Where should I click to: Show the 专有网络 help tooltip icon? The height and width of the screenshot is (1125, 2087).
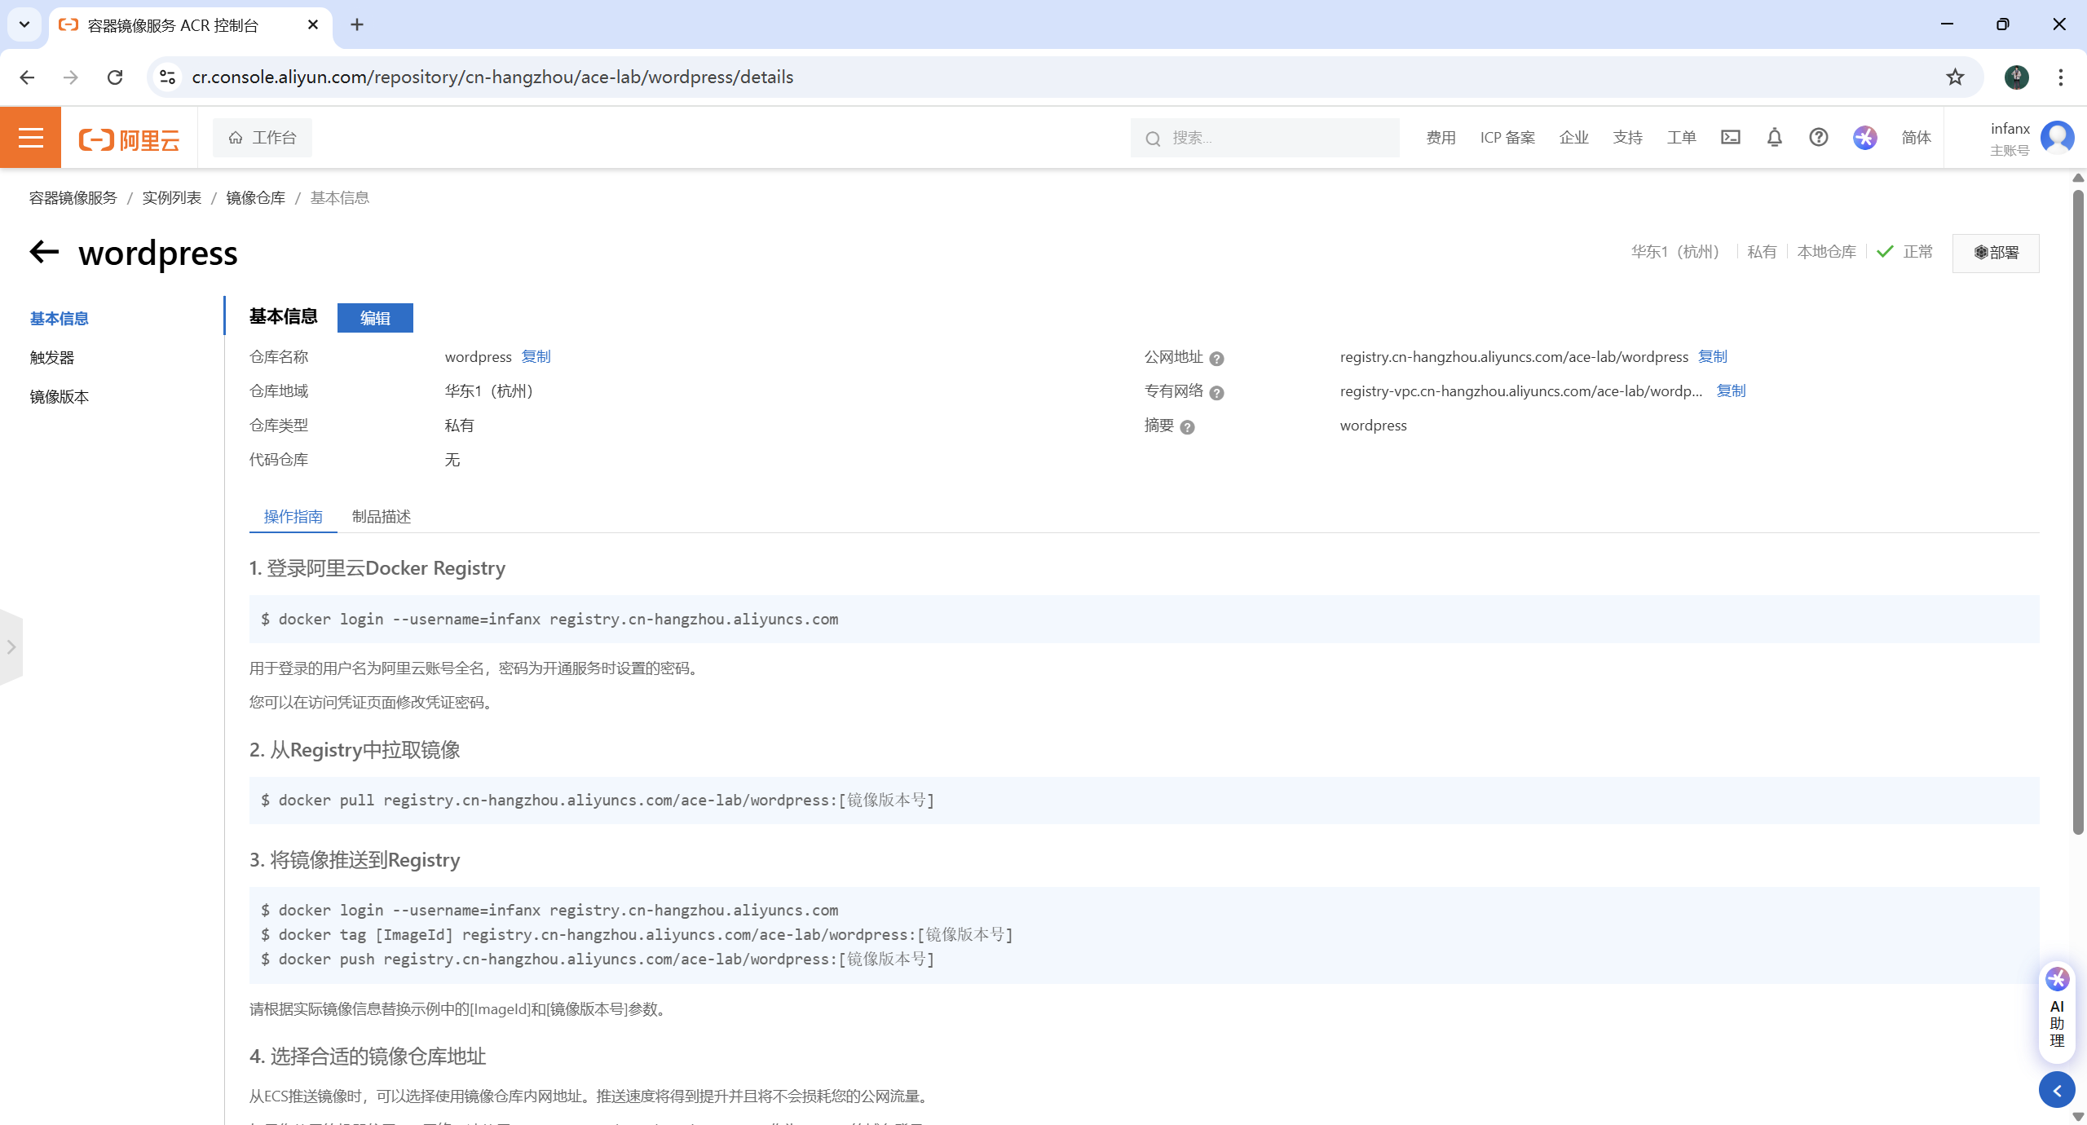pos(1216,393)
